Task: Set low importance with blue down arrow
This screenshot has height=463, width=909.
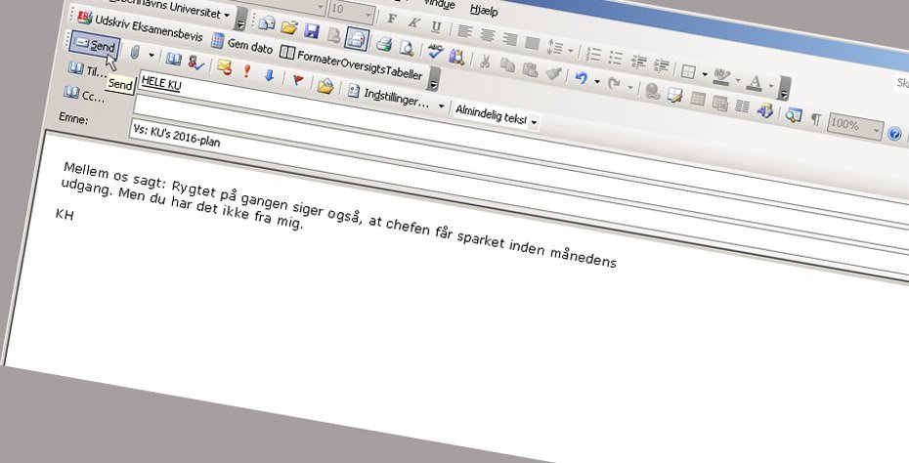Action: pos(269,75)
